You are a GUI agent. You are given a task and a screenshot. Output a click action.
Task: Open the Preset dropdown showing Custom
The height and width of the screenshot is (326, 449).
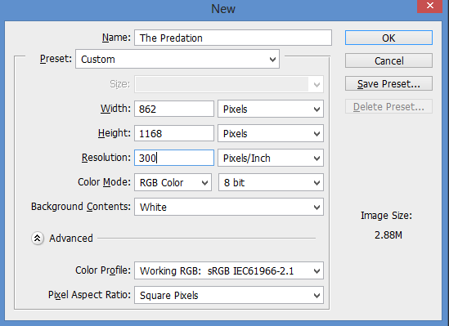(177, 59)
